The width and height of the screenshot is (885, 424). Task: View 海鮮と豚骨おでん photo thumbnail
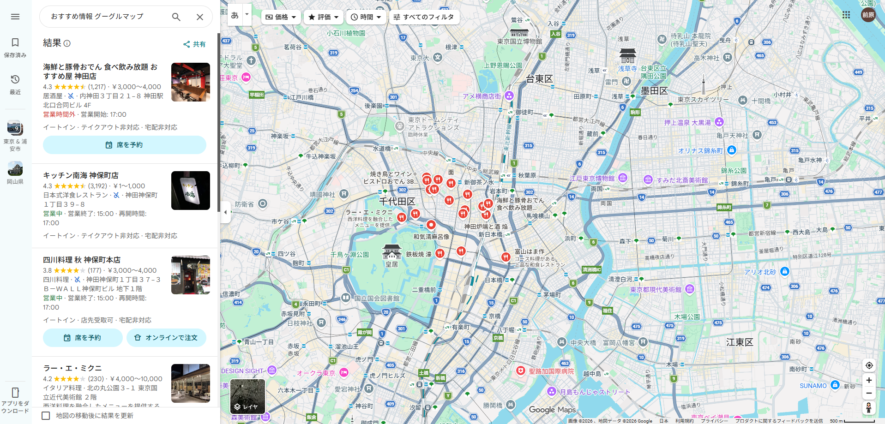(x=191, y=82)
